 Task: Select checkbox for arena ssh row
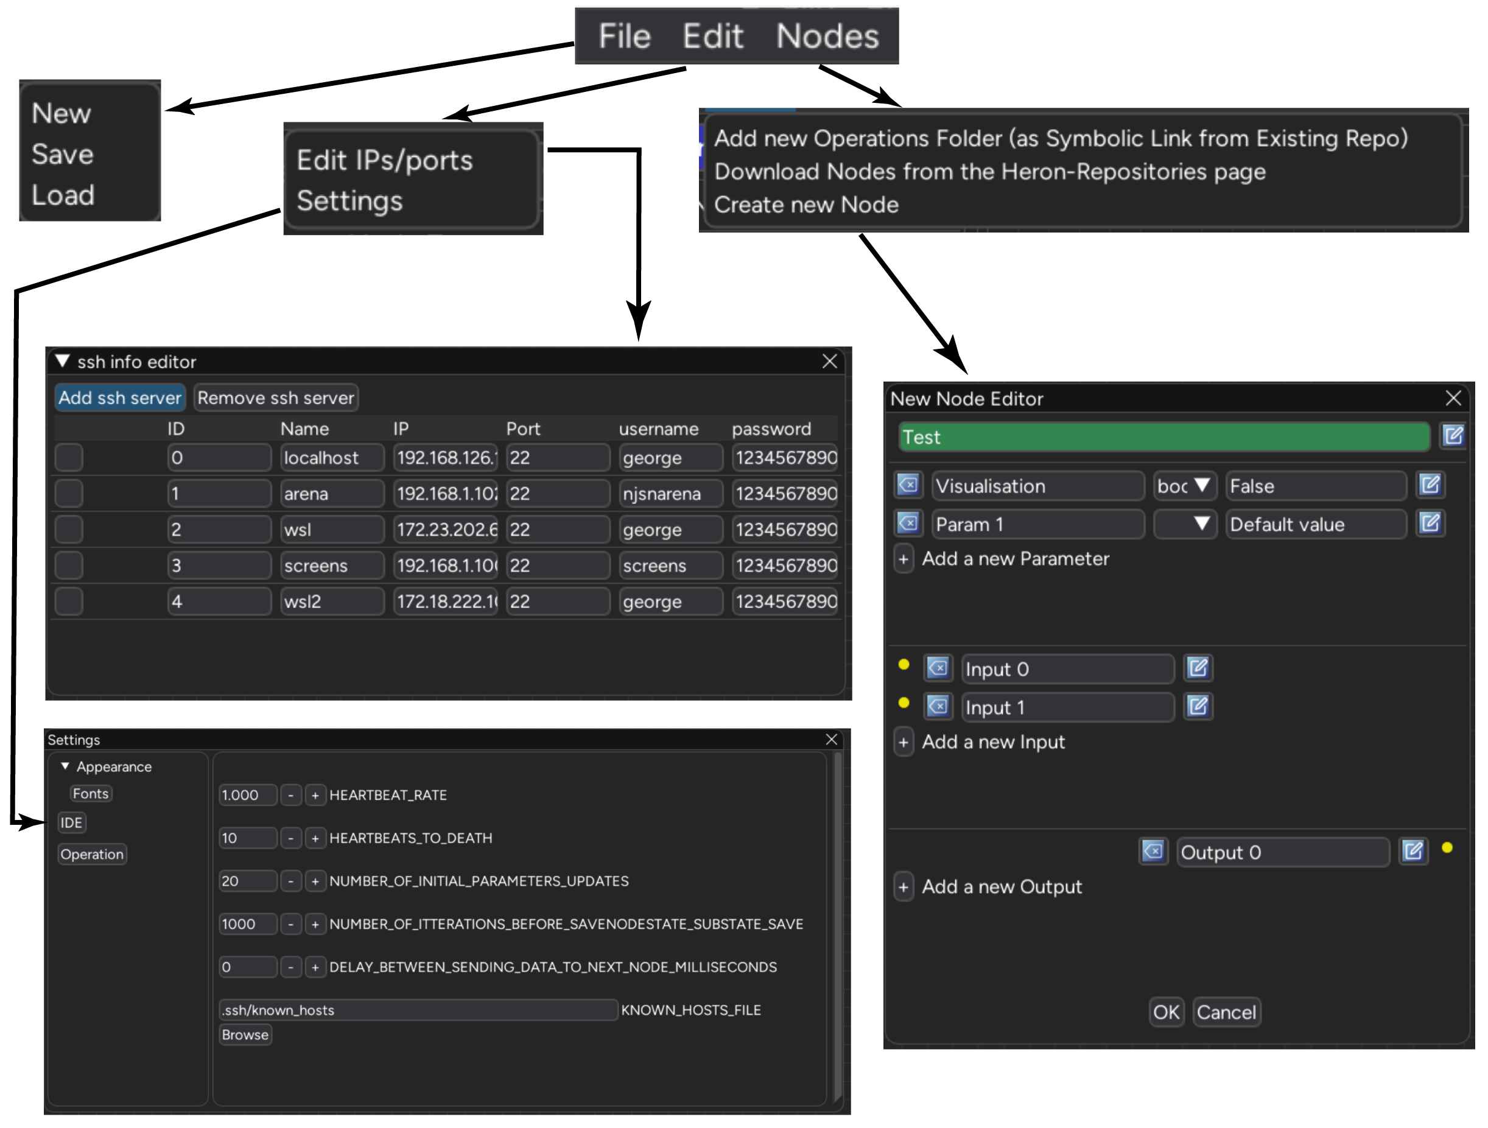tap(69, 494)
